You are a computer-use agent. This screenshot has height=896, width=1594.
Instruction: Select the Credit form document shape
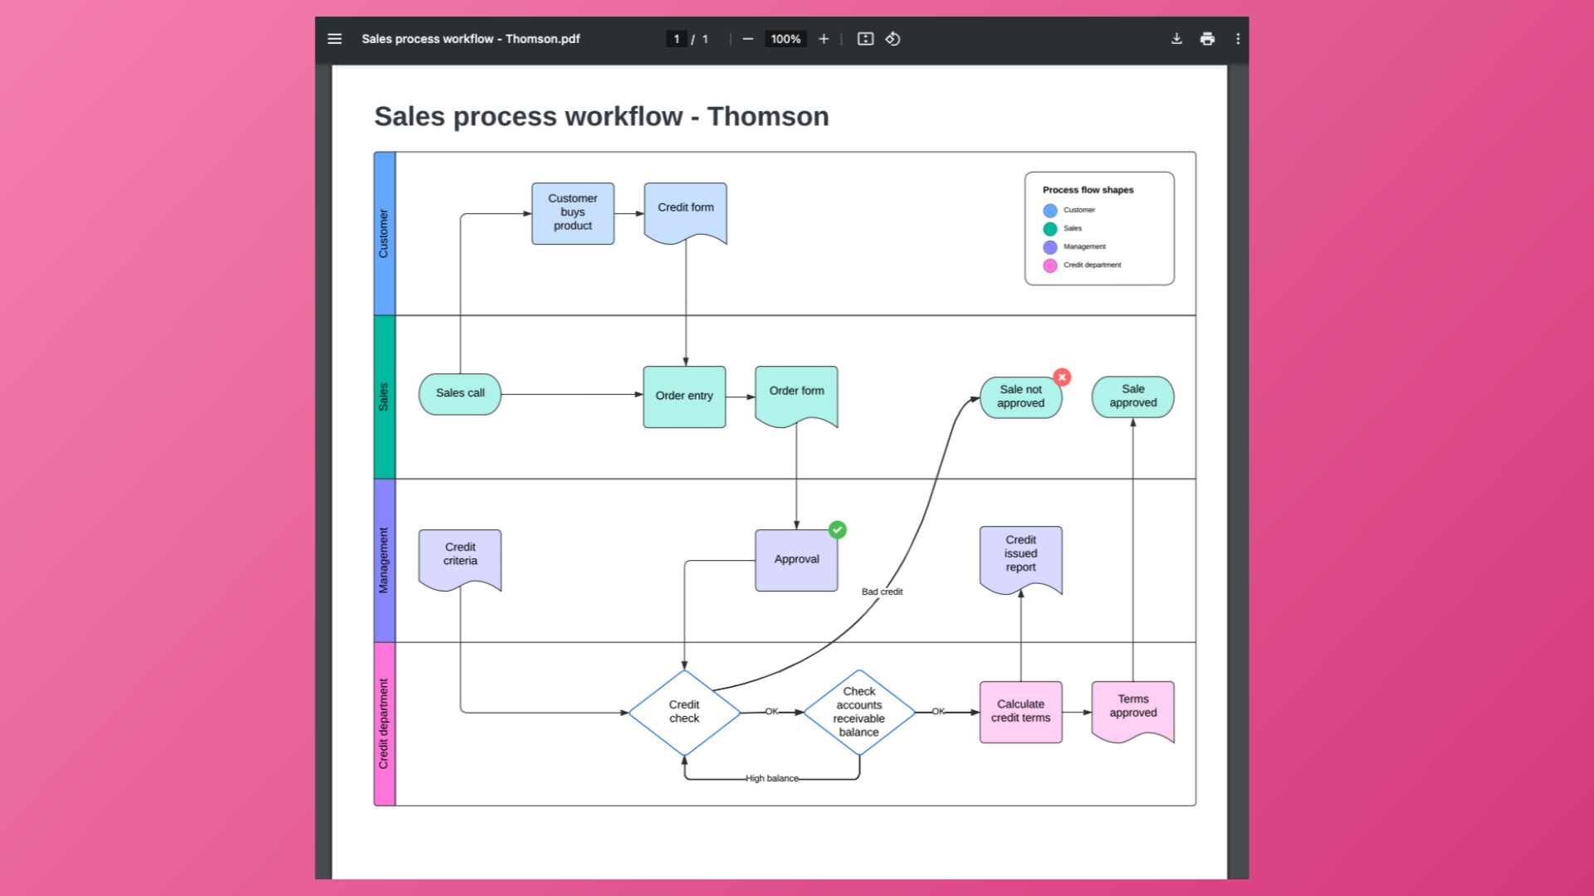click(x=686, y=213)
